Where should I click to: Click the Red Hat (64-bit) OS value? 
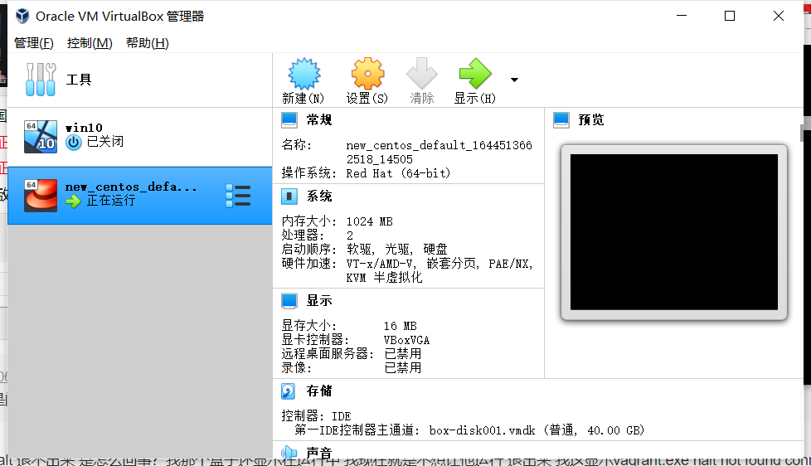(398, 173)
